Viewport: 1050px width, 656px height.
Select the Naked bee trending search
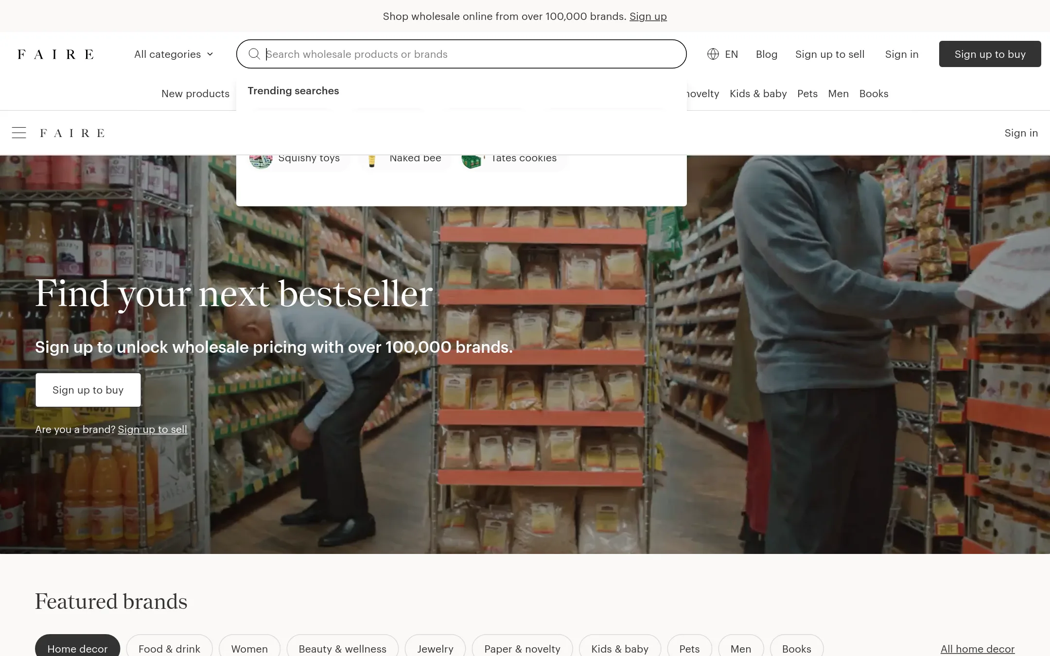pos(404,162)
